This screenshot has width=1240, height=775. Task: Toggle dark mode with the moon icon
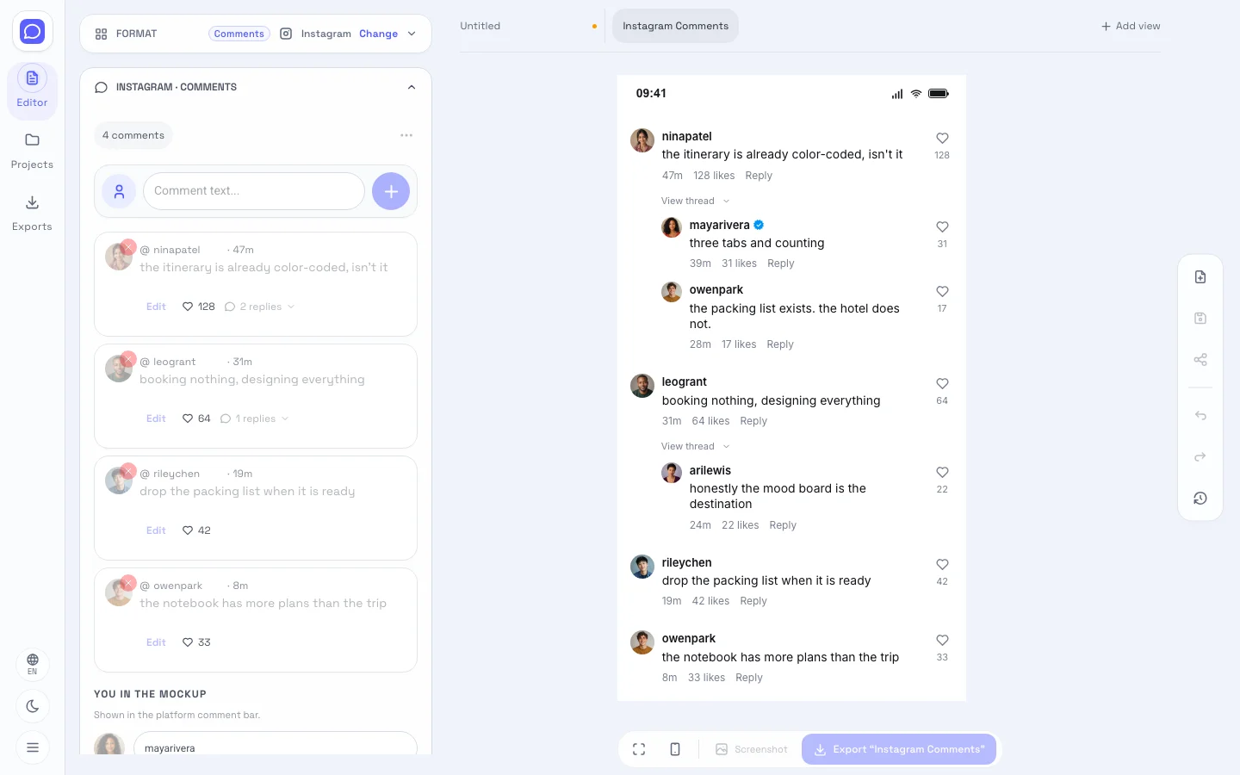coord(33,706)
